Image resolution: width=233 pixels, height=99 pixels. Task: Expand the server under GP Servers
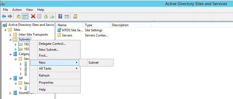point(21,88)
